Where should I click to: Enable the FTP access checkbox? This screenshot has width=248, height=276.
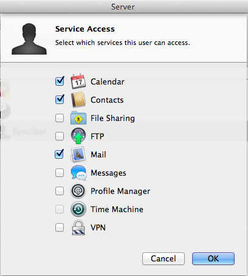[60, 136]
